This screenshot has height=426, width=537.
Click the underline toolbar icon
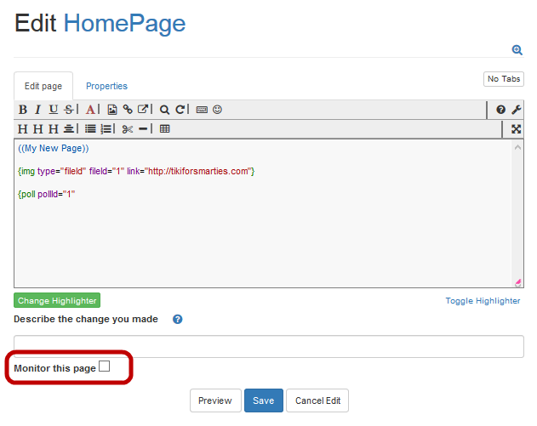coord(53,110)
